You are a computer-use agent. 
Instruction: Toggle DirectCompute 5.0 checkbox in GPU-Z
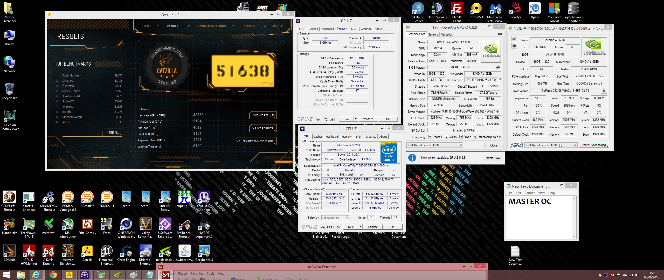click(475, 137)
